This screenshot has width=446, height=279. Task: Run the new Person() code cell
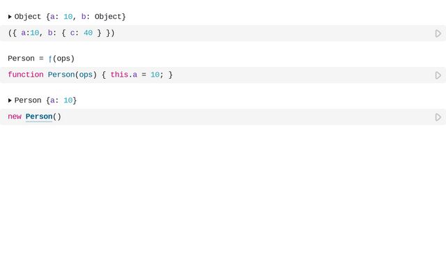438,117
